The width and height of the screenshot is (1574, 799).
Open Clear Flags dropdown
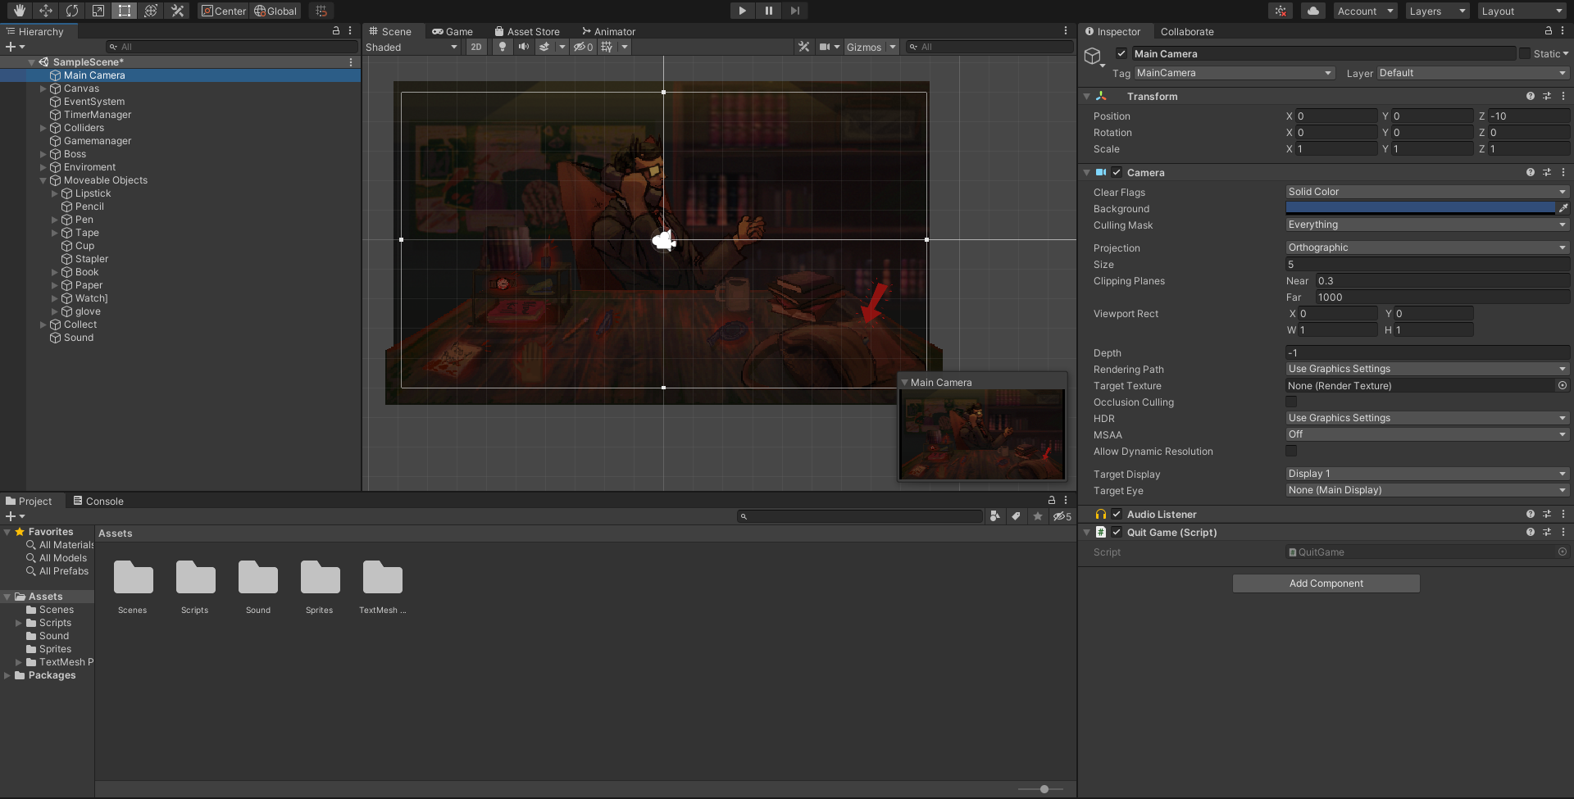(1427, 192)
